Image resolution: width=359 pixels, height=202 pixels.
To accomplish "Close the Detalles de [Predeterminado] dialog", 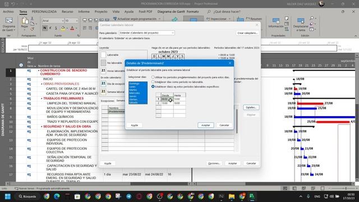I will 230,63.
